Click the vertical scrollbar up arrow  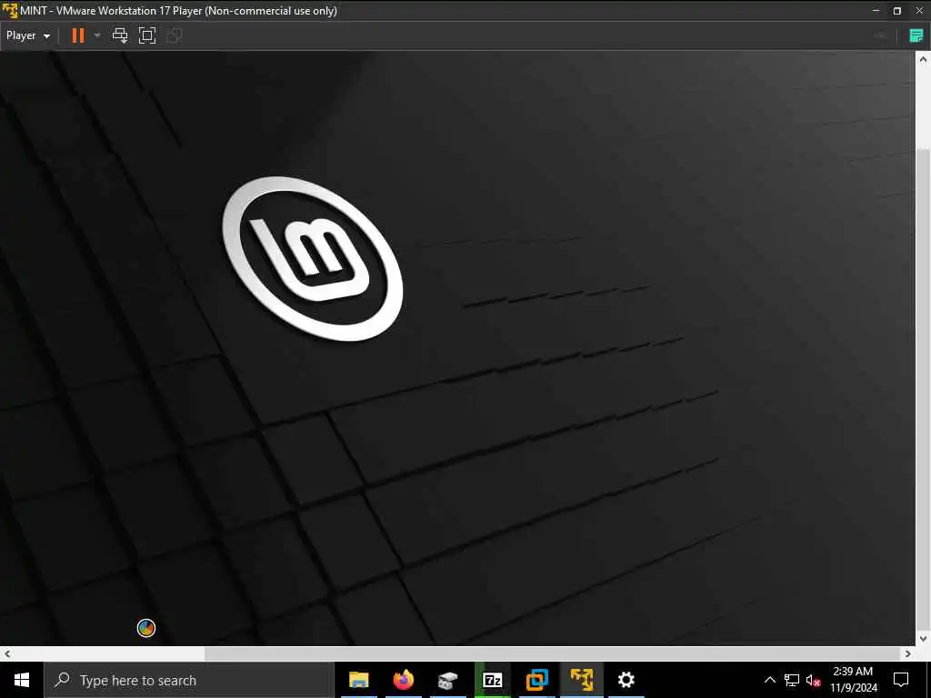923,59
